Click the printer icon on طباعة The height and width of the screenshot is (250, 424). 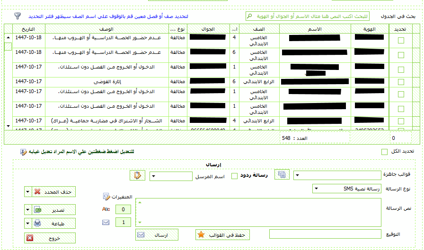click(x=37, y=223)
